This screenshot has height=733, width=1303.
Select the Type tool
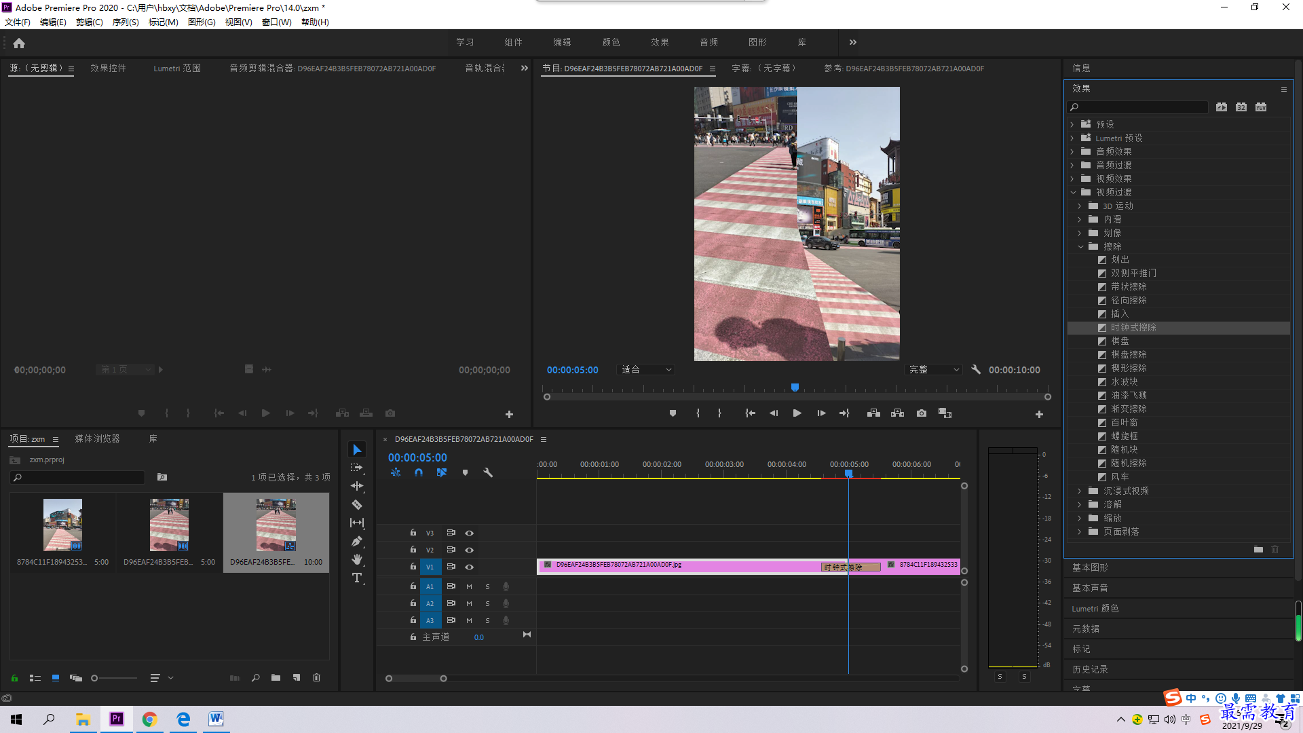tap(357, 578)
